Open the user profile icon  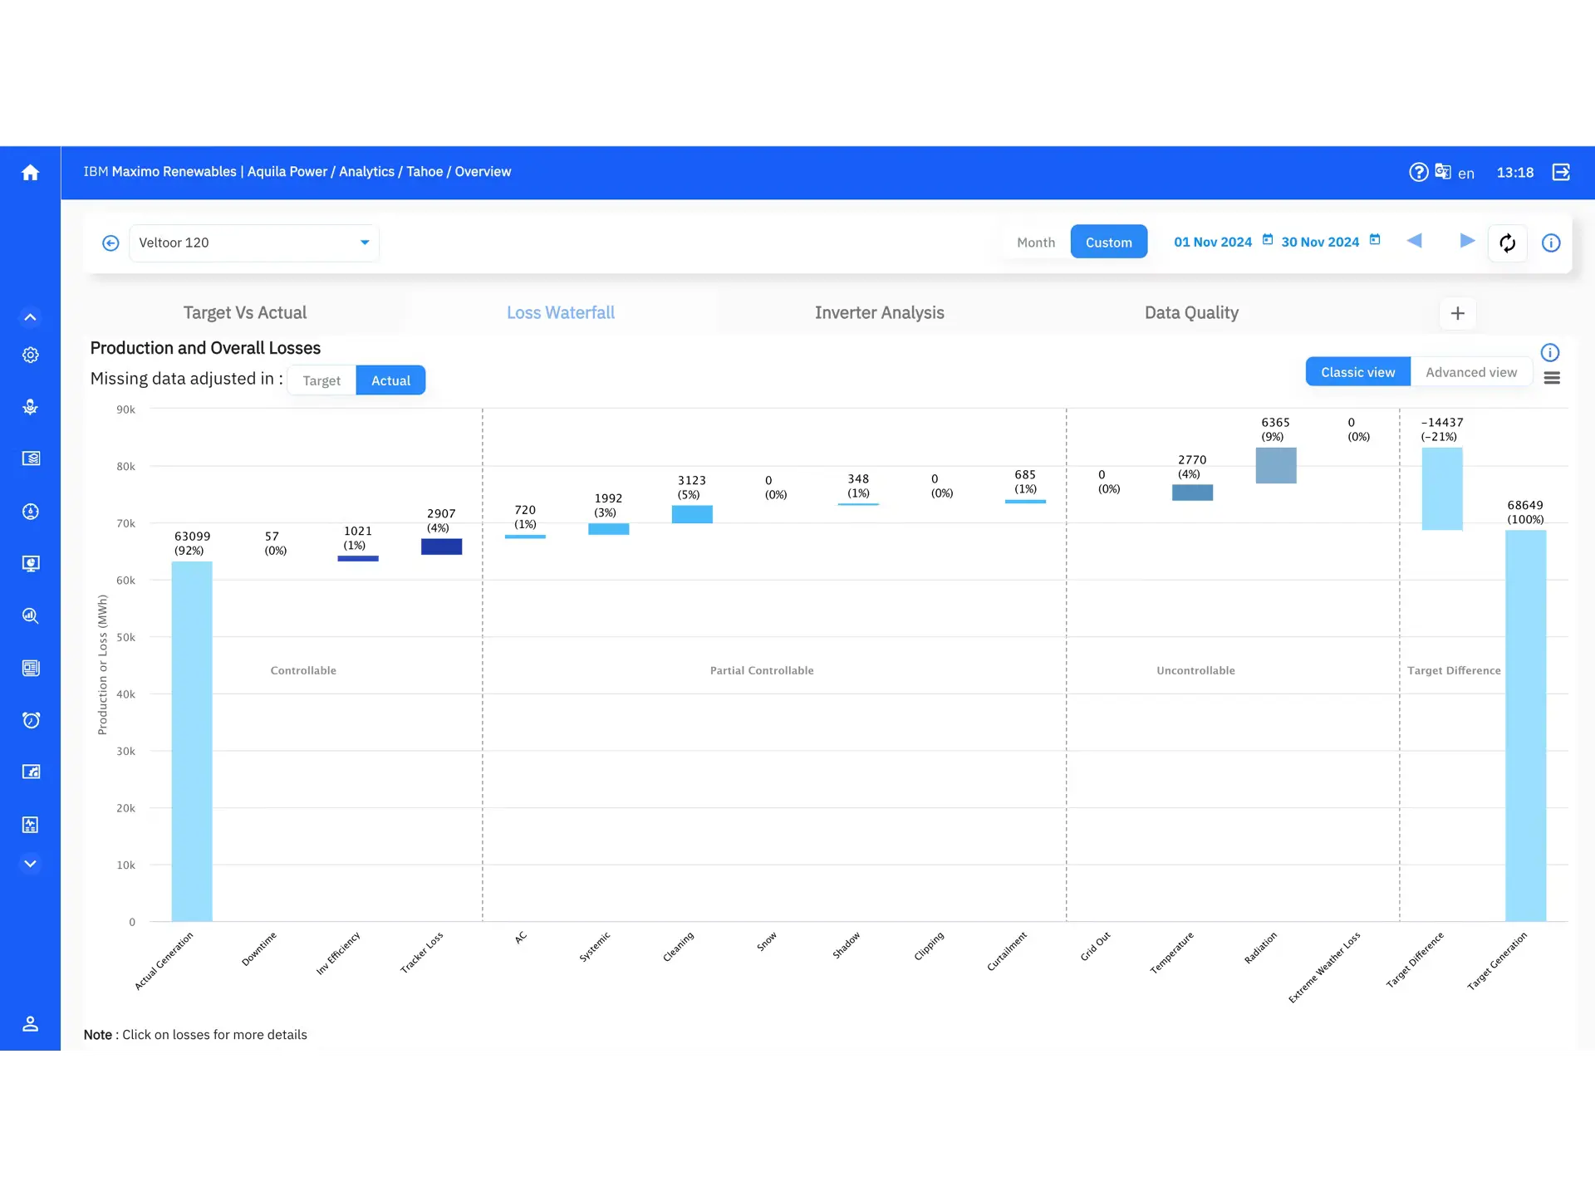coord(30,1023)
